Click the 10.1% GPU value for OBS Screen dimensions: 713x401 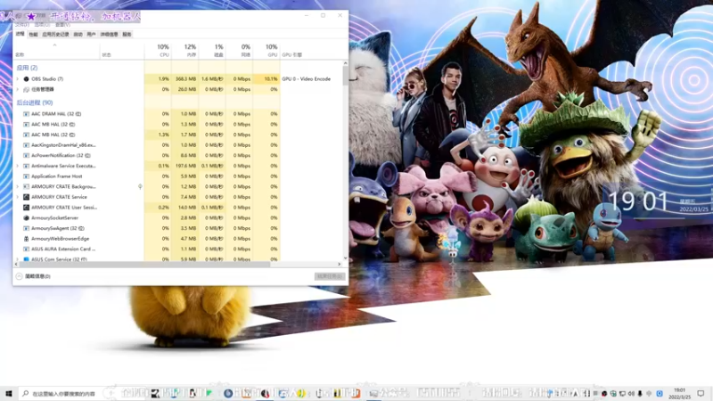[x=271, y=79]
